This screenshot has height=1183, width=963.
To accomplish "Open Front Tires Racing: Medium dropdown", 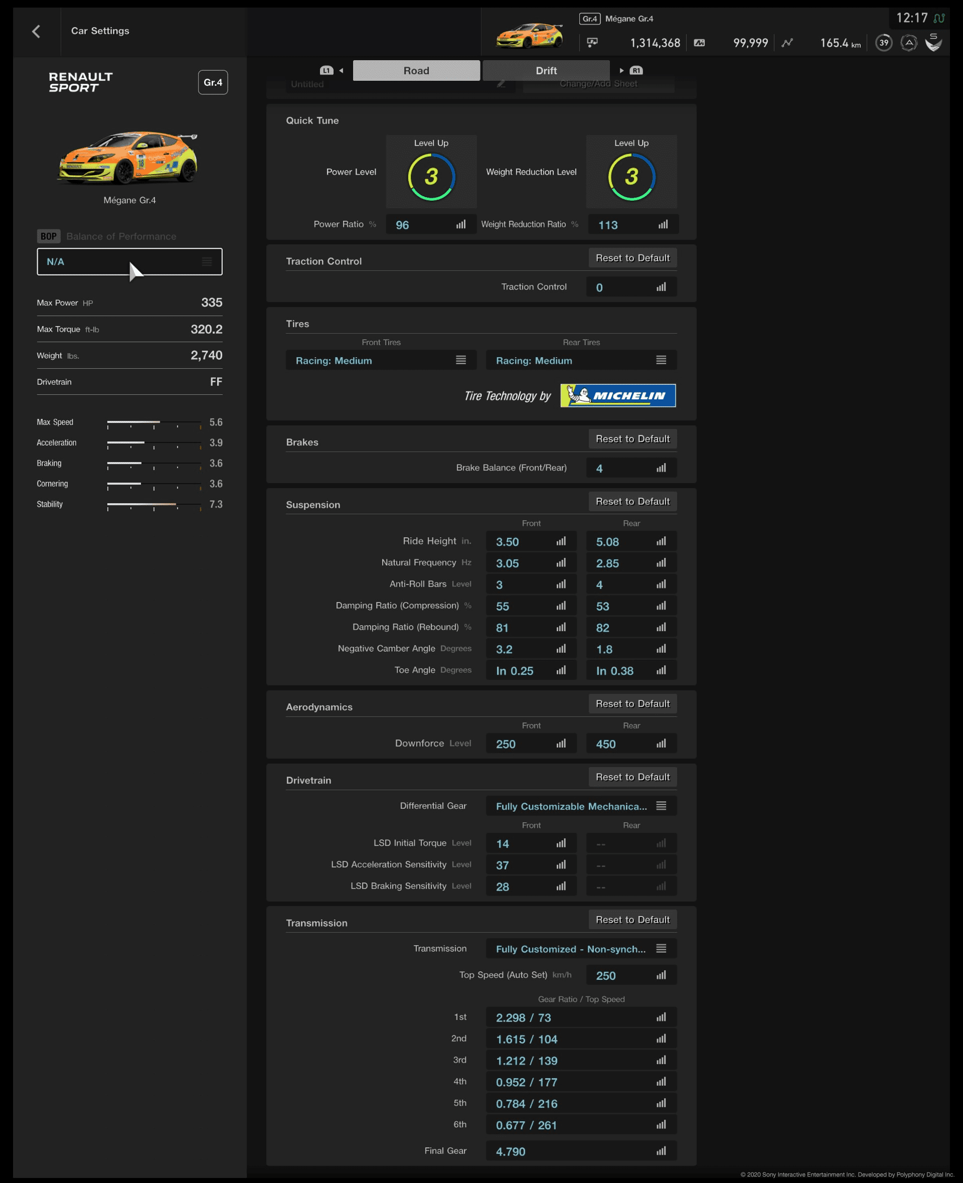I will (381, 360).
